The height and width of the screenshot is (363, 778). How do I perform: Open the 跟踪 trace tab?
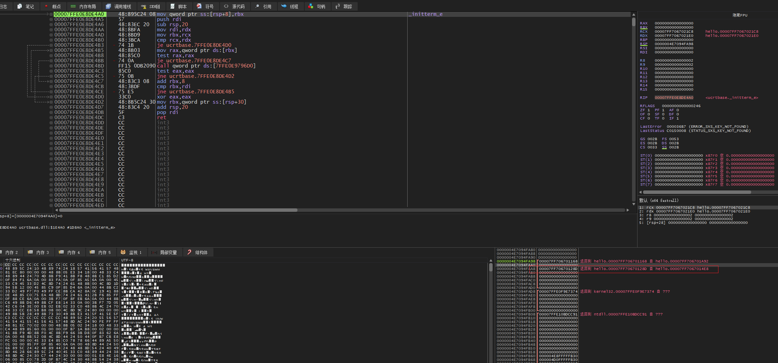pos(344,6)
